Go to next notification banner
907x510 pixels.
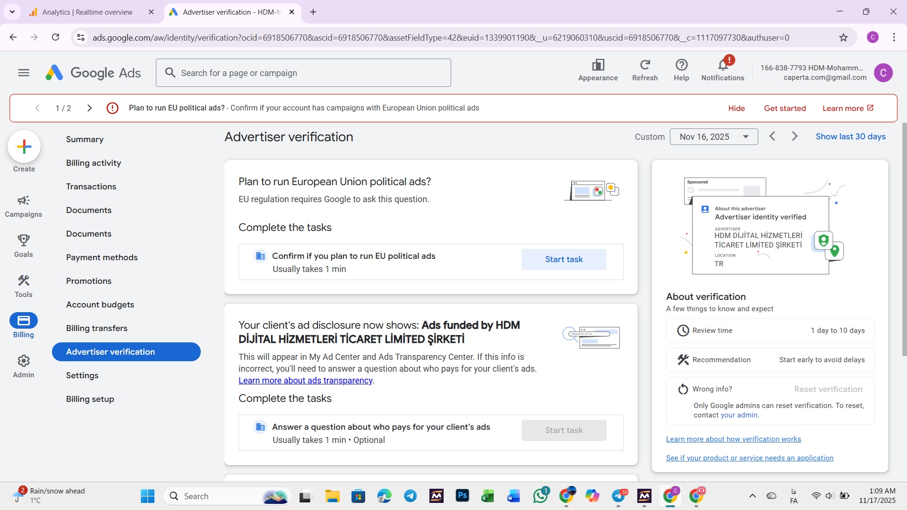[x=89, y=108]
